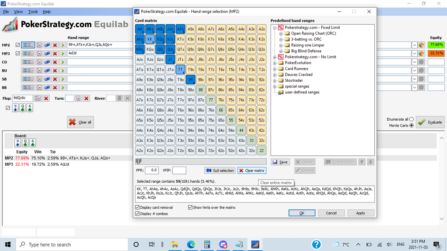Launch Microsoft Edge from the taskbar
This screenshot has width=447, height=251.
pyautogui.click(x=191, y=244)
